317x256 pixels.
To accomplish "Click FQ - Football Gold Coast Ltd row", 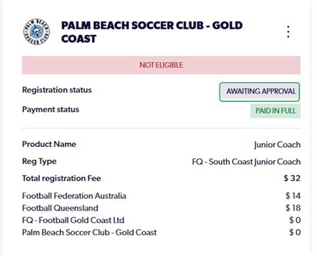I will tap(161, 220).
